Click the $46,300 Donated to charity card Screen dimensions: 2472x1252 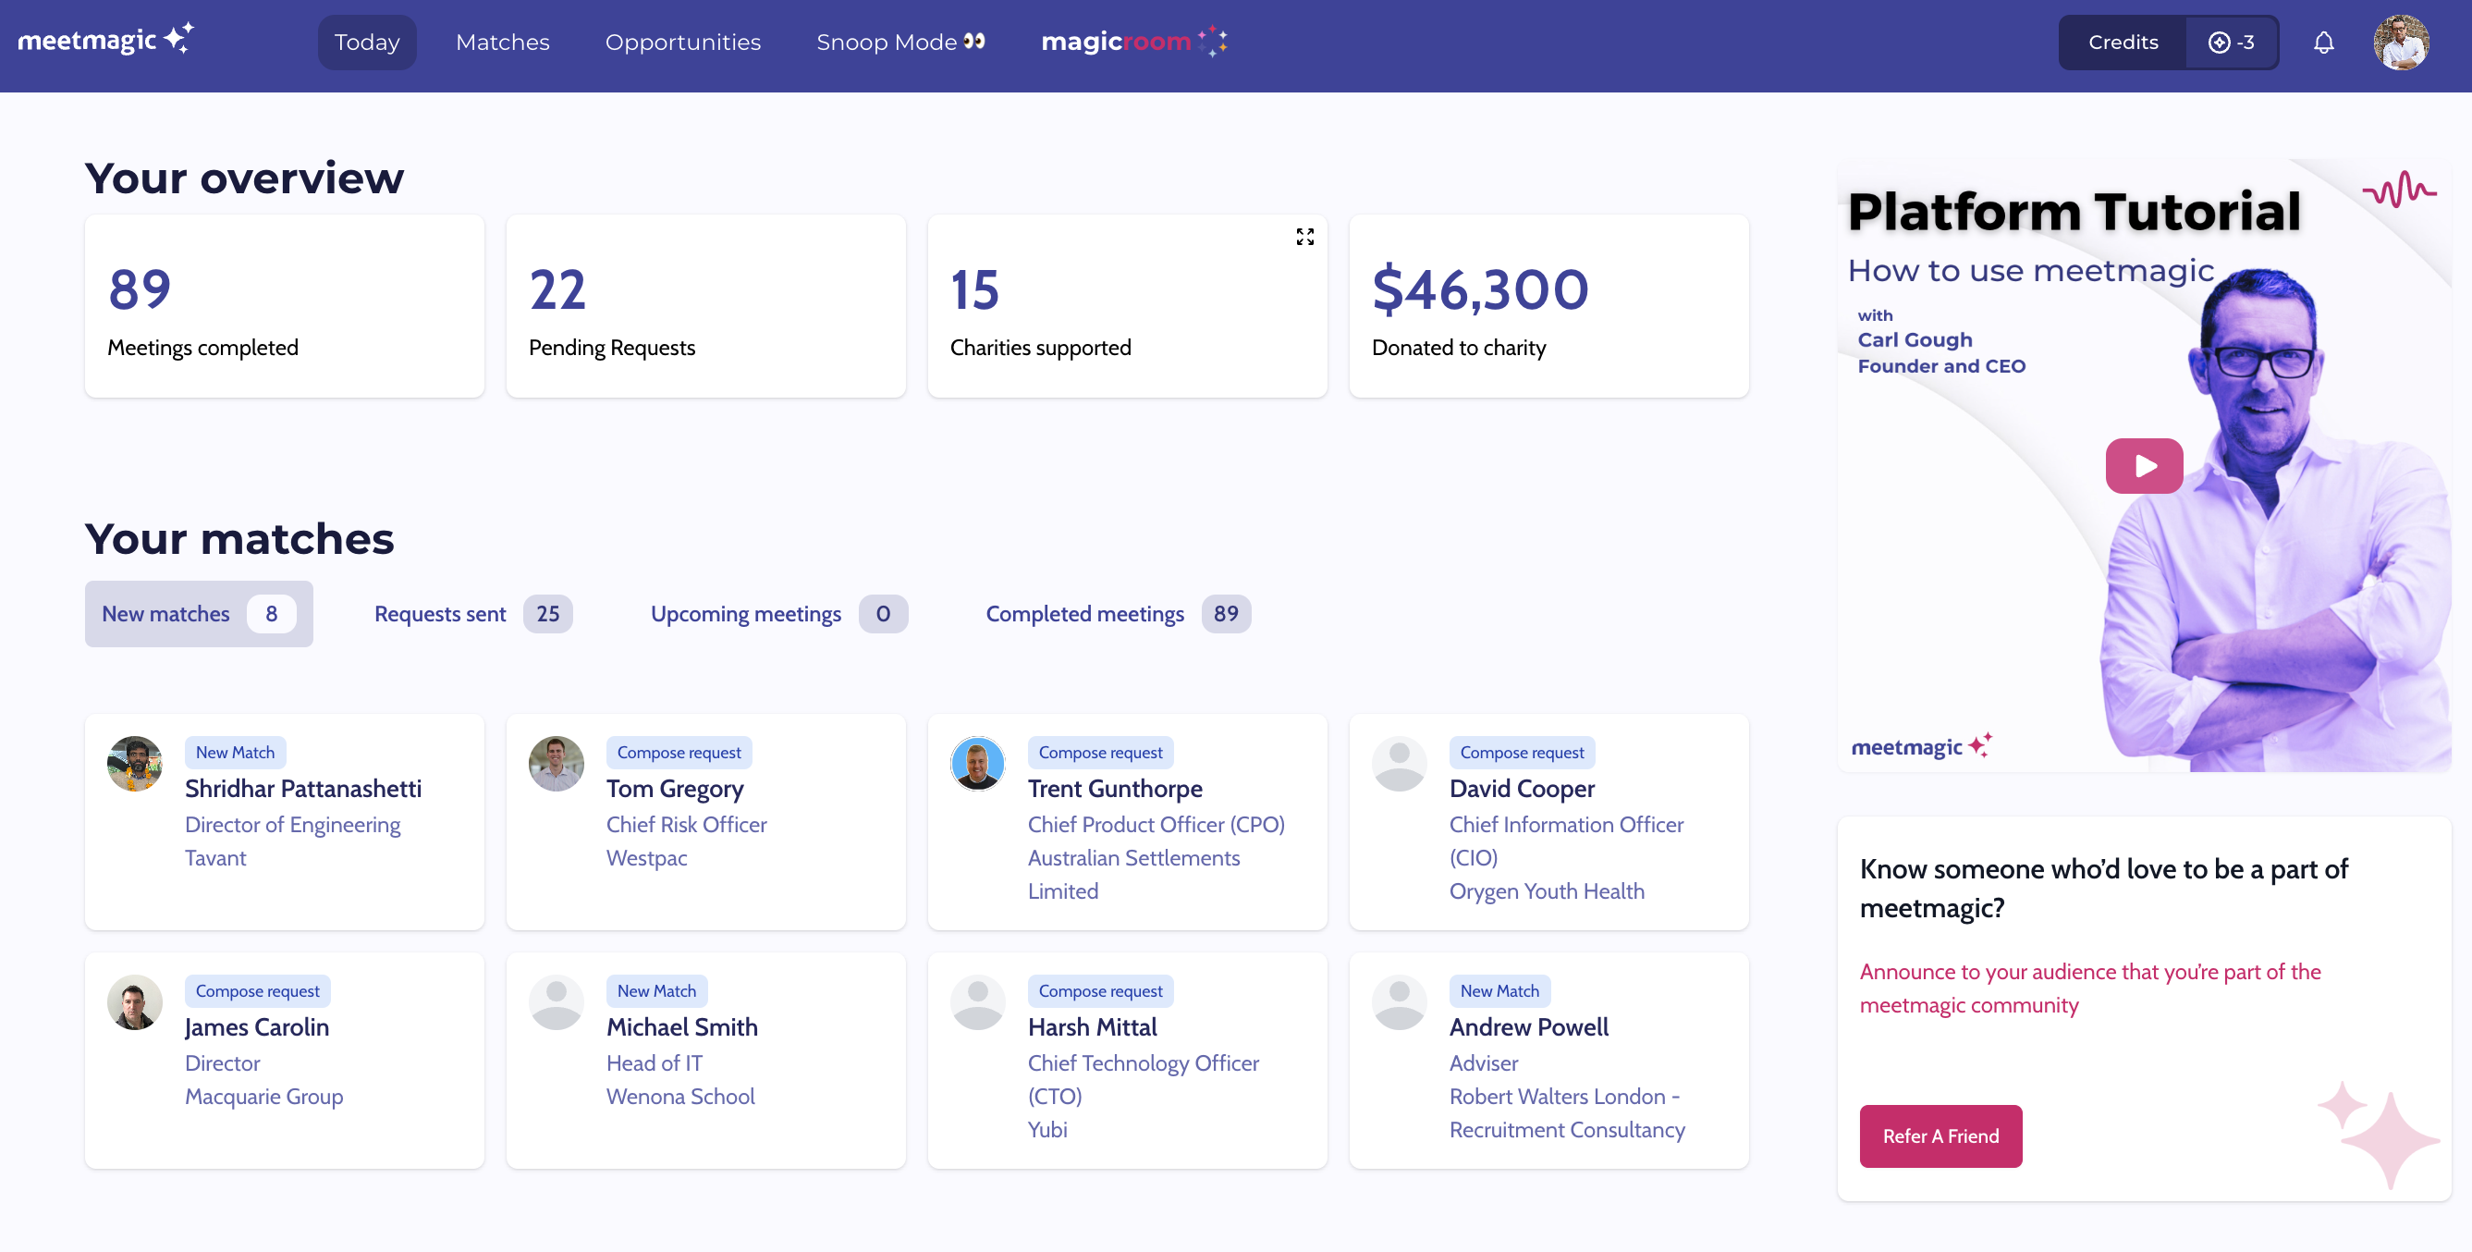1548,306
